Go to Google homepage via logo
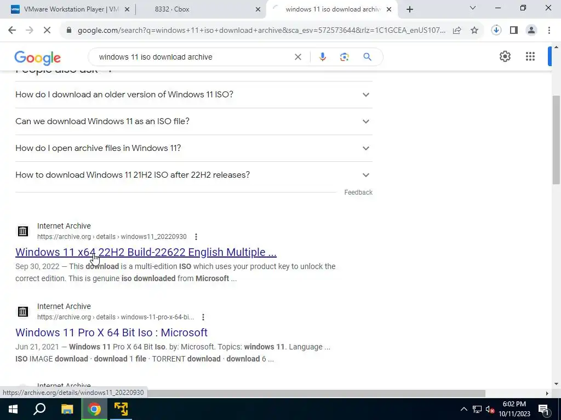Viewport: 561px width, 420px height. tap(38, 57)
